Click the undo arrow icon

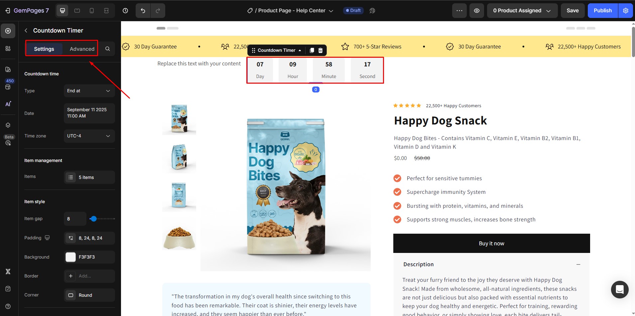click(143, 11)
